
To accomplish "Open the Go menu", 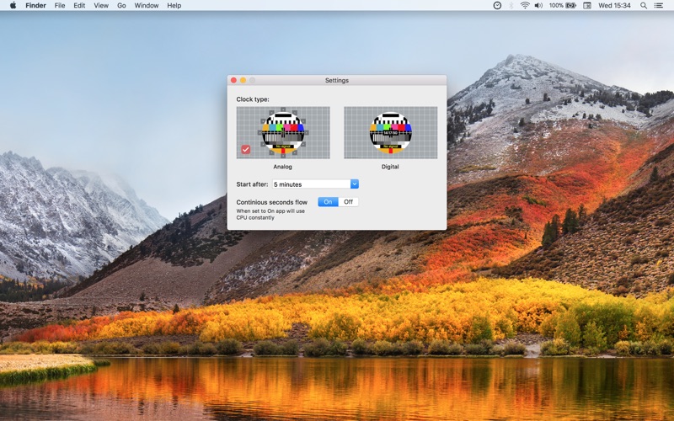I will point(121,5).
